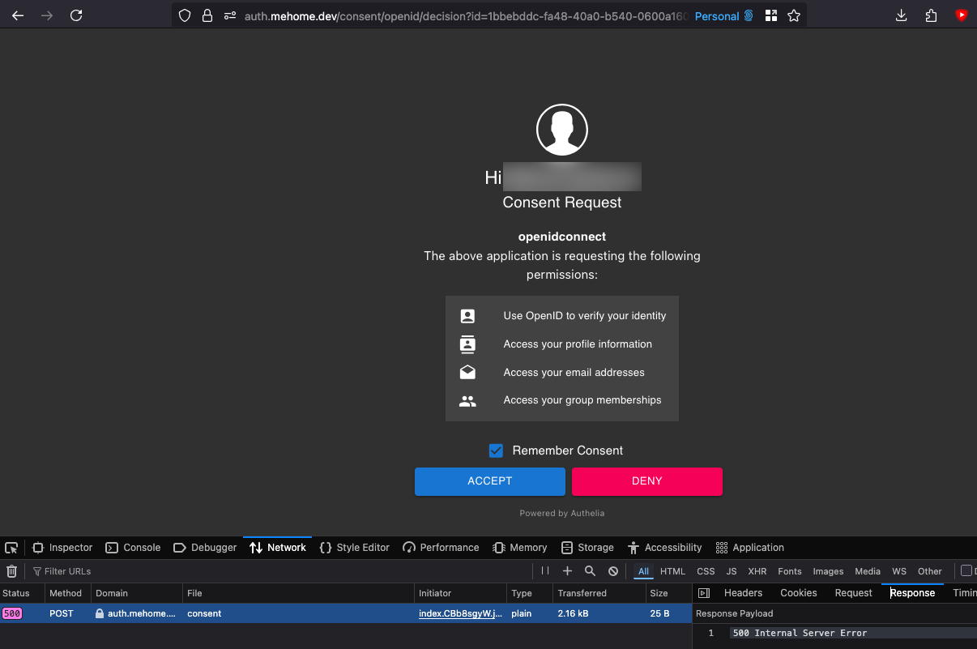977x649 pixels.
Task: Open the extensions puzzle menu
Action: coord(931,15)
